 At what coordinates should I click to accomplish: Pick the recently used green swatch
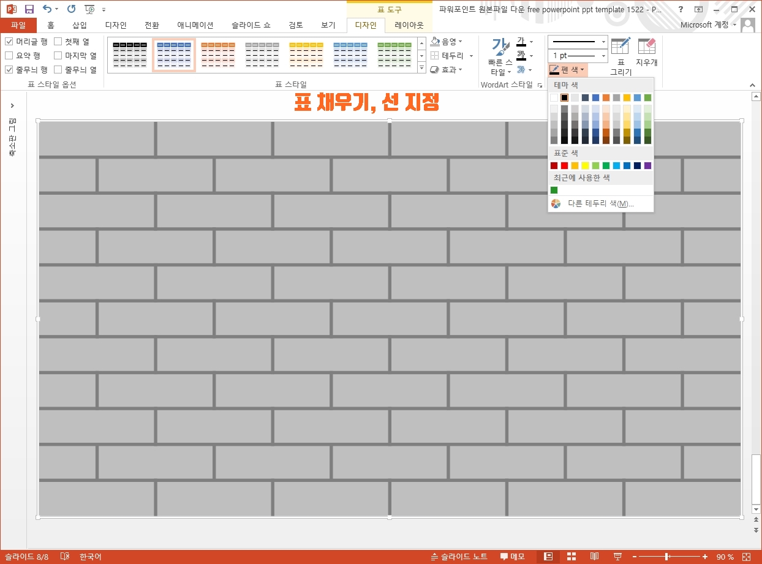[554, 190]
